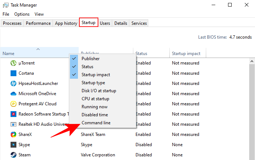Switch to the Performance tab

click(38, 23)
